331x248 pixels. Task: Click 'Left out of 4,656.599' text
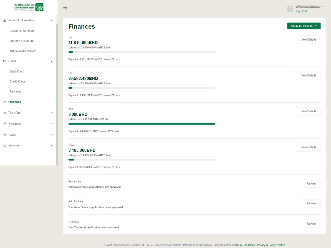tap(88, 119)
